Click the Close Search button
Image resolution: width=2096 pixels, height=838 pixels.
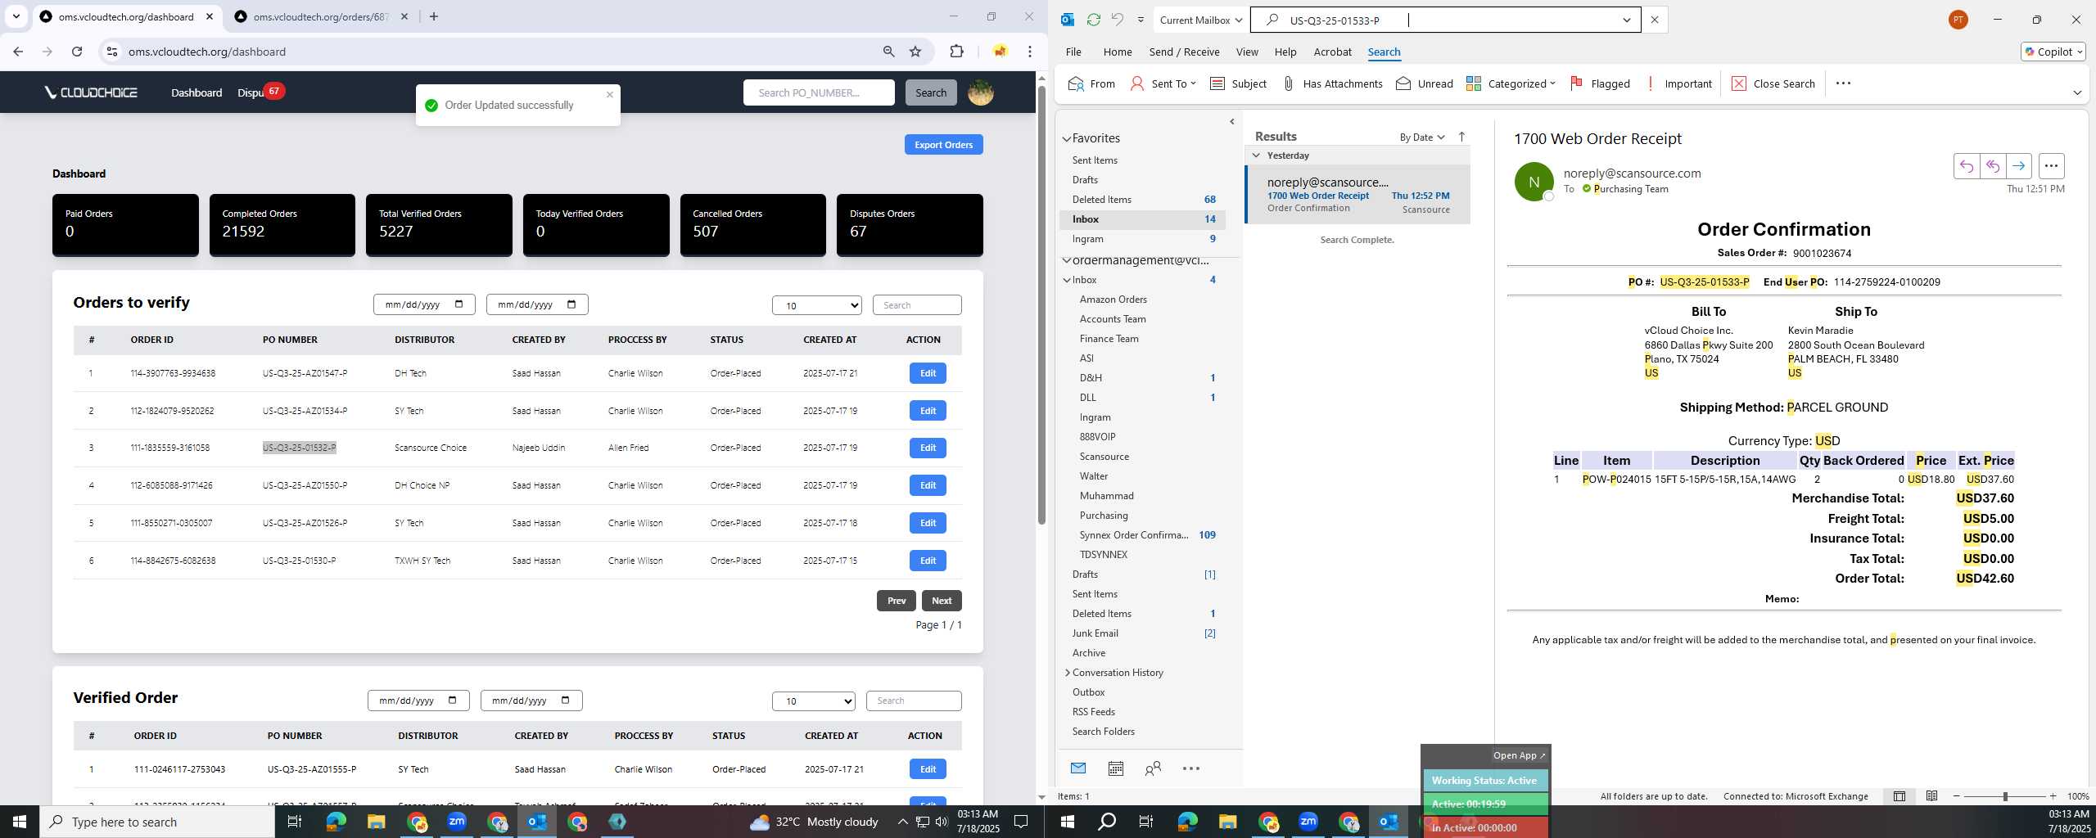click(x=1773, y=83)
